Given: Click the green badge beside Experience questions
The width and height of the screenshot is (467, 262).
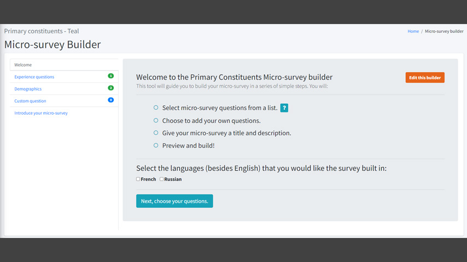Looking at the screenshot, I should (x=111, y=76).
